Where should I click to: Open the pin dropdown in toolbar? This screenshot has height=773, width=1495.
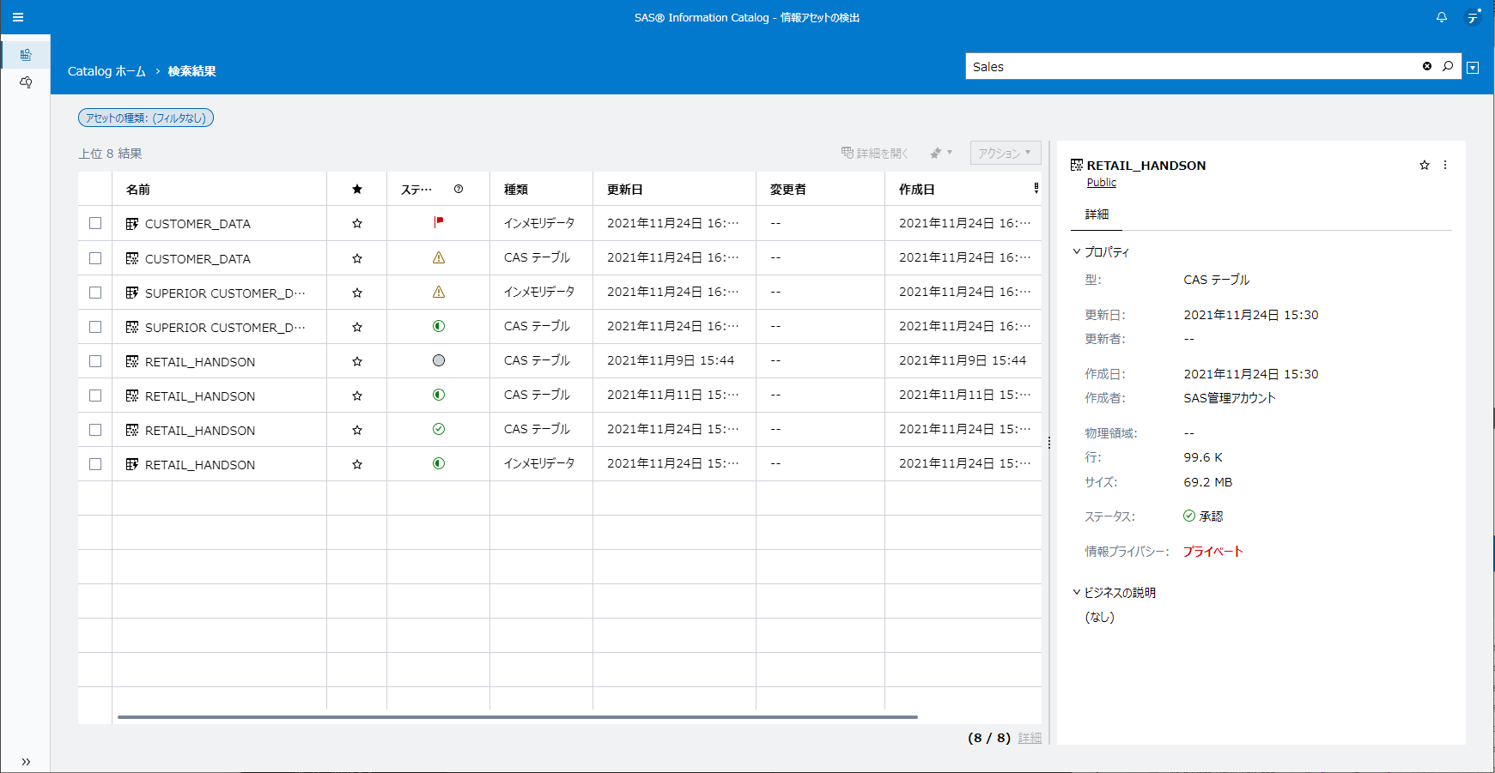pos(941,153)
